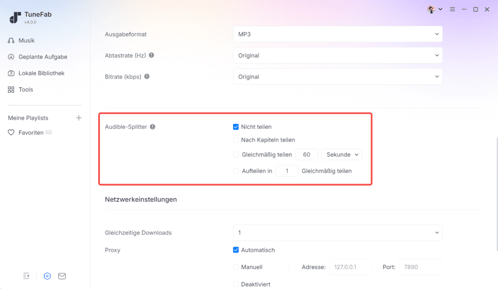Expand the Sekunde unit dropdown
Screen dimensions: 498x289
tap(342, 155)
